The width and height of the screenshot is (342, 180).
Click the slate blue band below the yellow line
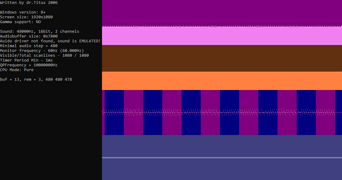click(x=222, y=169)
